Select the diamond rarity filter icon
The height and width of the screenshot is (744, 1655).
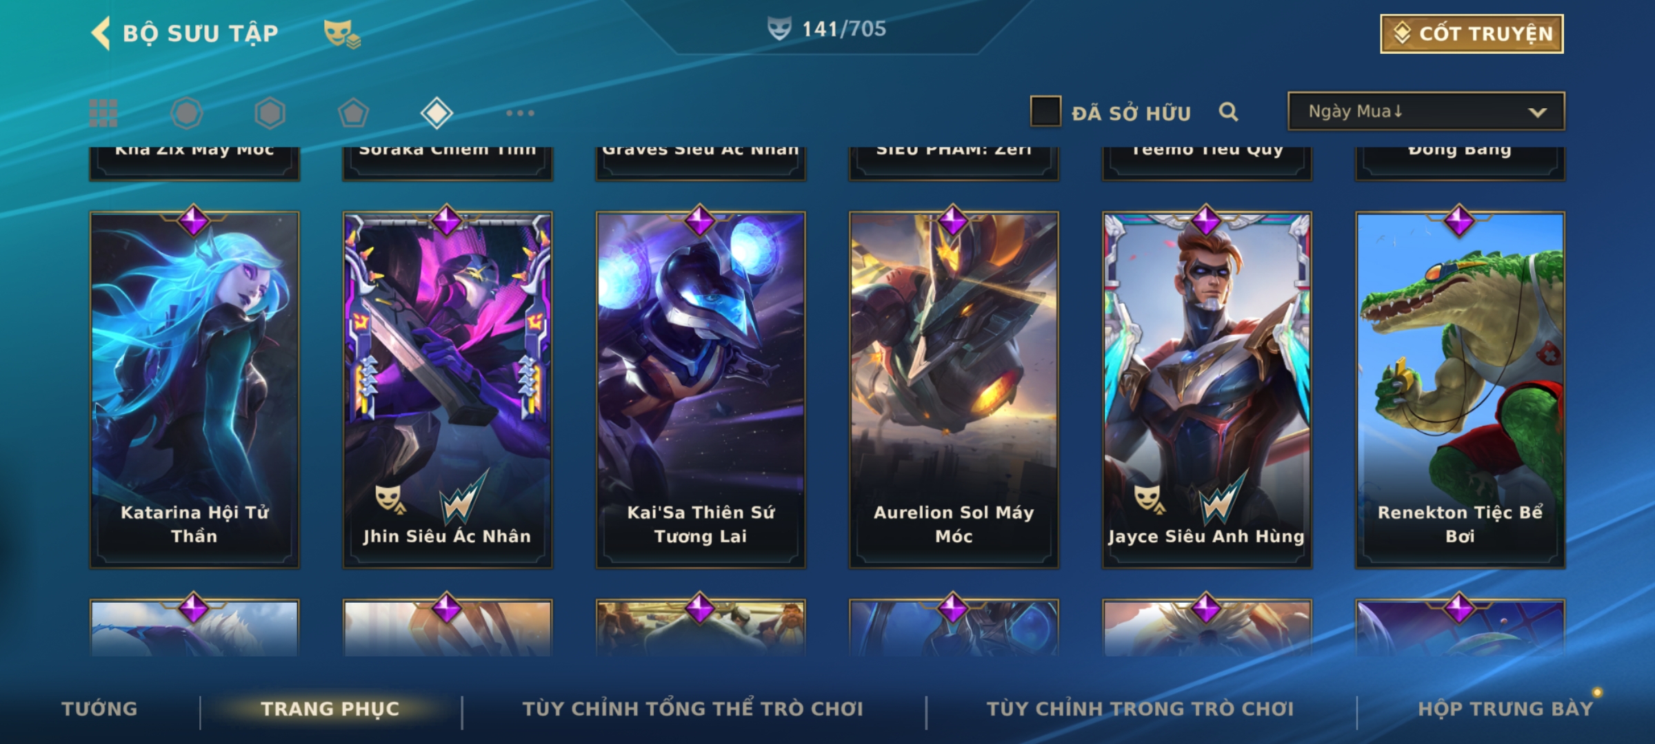click(437, 113)
